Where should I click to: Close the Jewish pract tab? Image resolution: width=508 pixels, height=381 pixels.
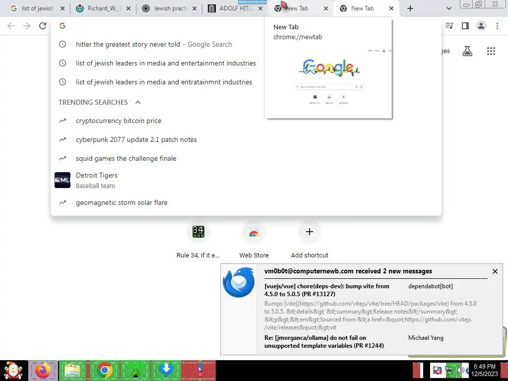[194, 9]
